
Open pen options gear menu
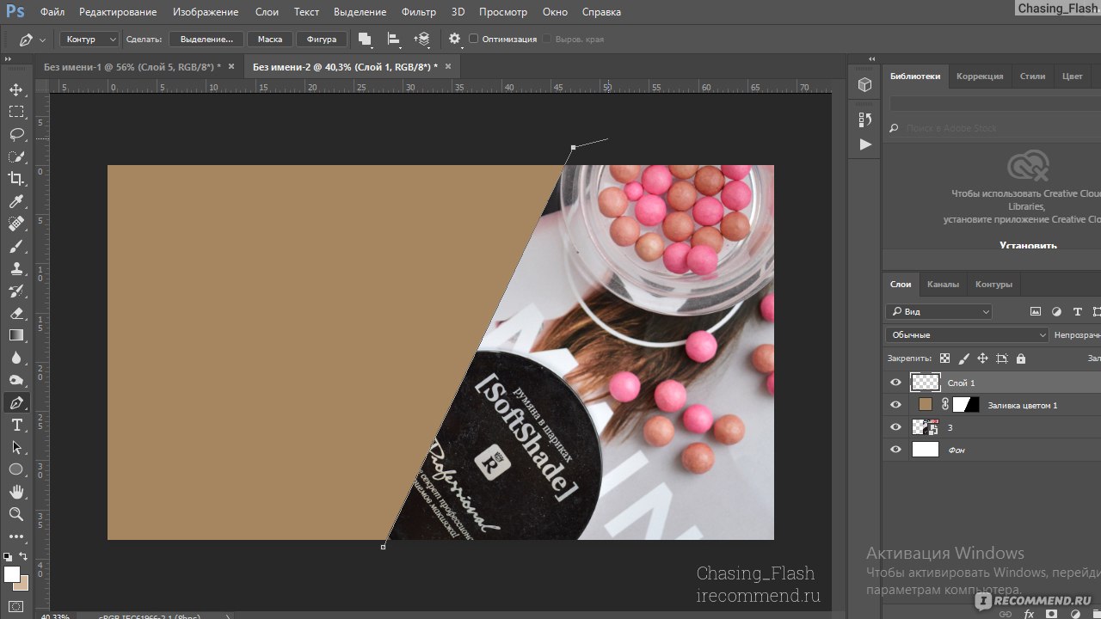455,39
